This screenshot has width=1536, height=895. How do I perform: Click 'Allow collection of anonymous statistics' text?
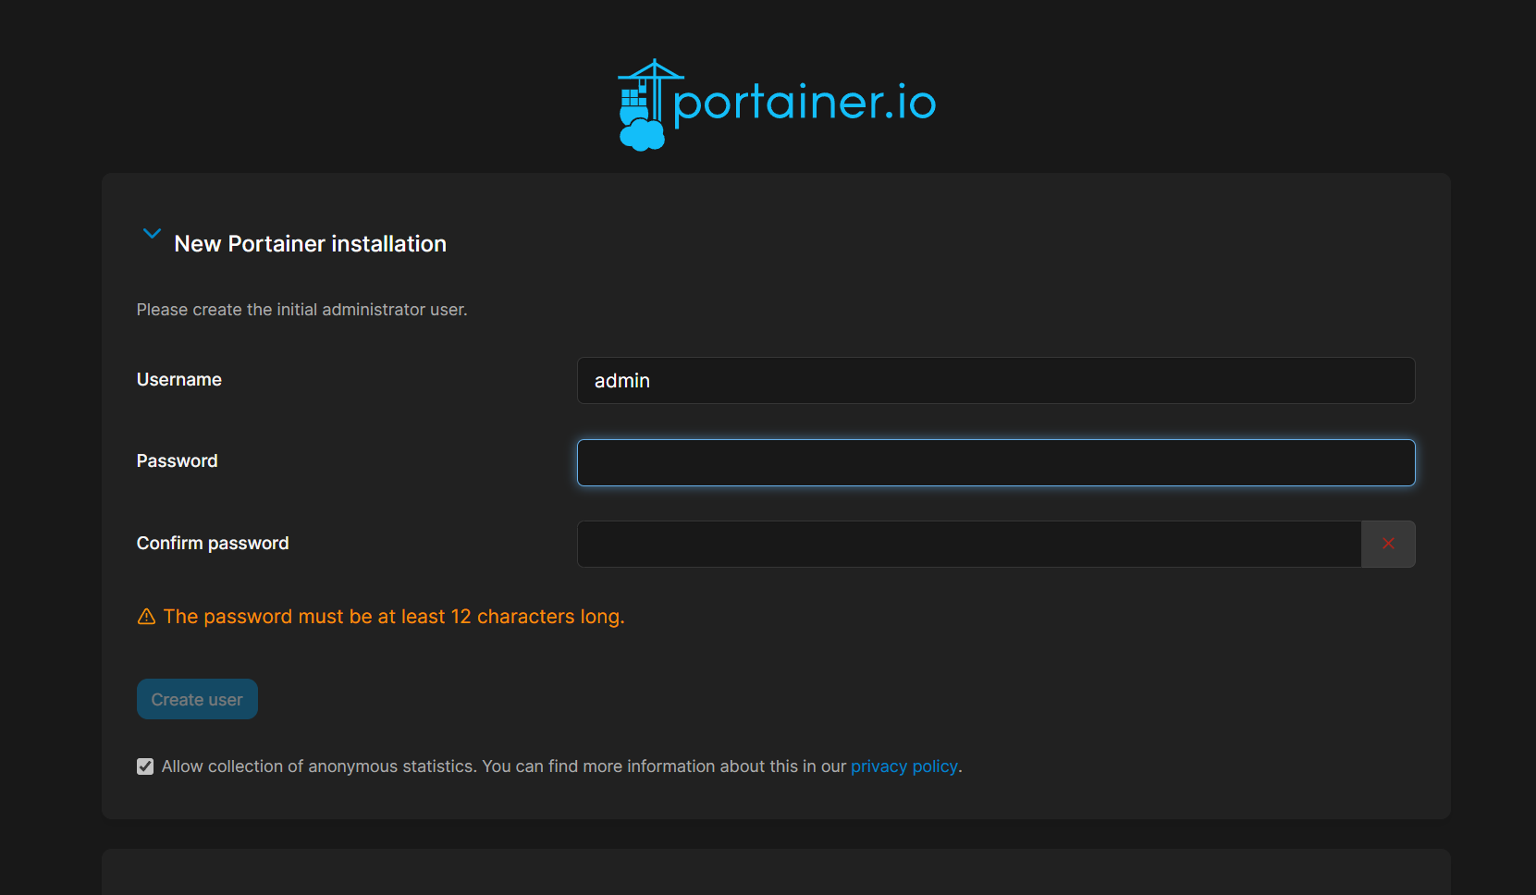[x=319, y=766]
